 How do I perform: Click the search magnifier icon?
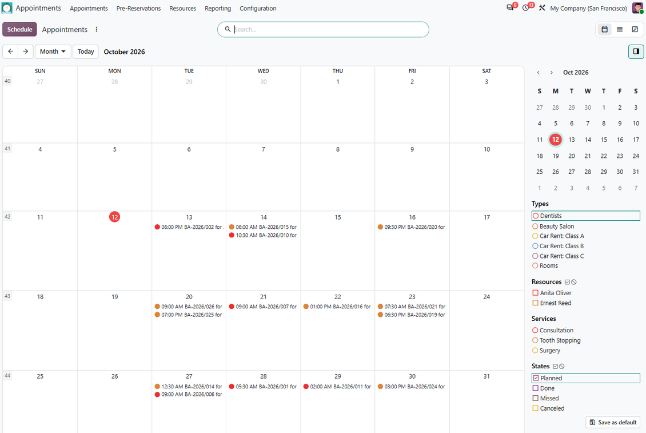pyautogui.click(x=228, y=29)
